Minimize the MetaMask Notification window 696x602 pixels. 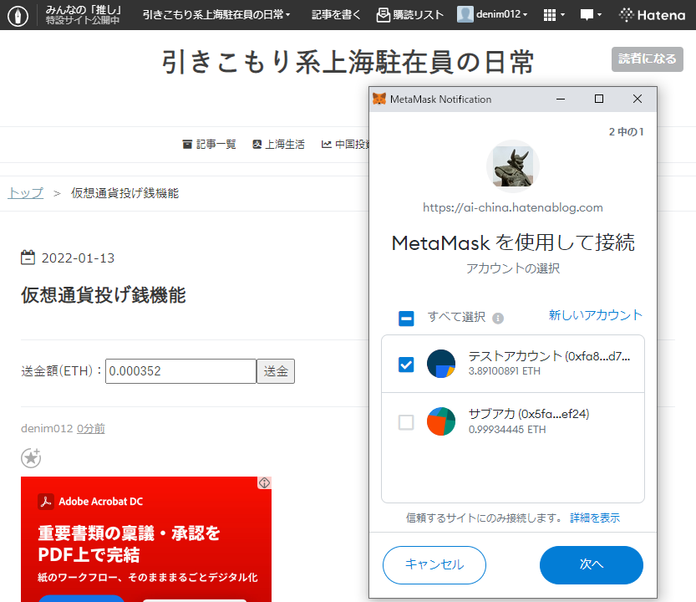[561, 99]
